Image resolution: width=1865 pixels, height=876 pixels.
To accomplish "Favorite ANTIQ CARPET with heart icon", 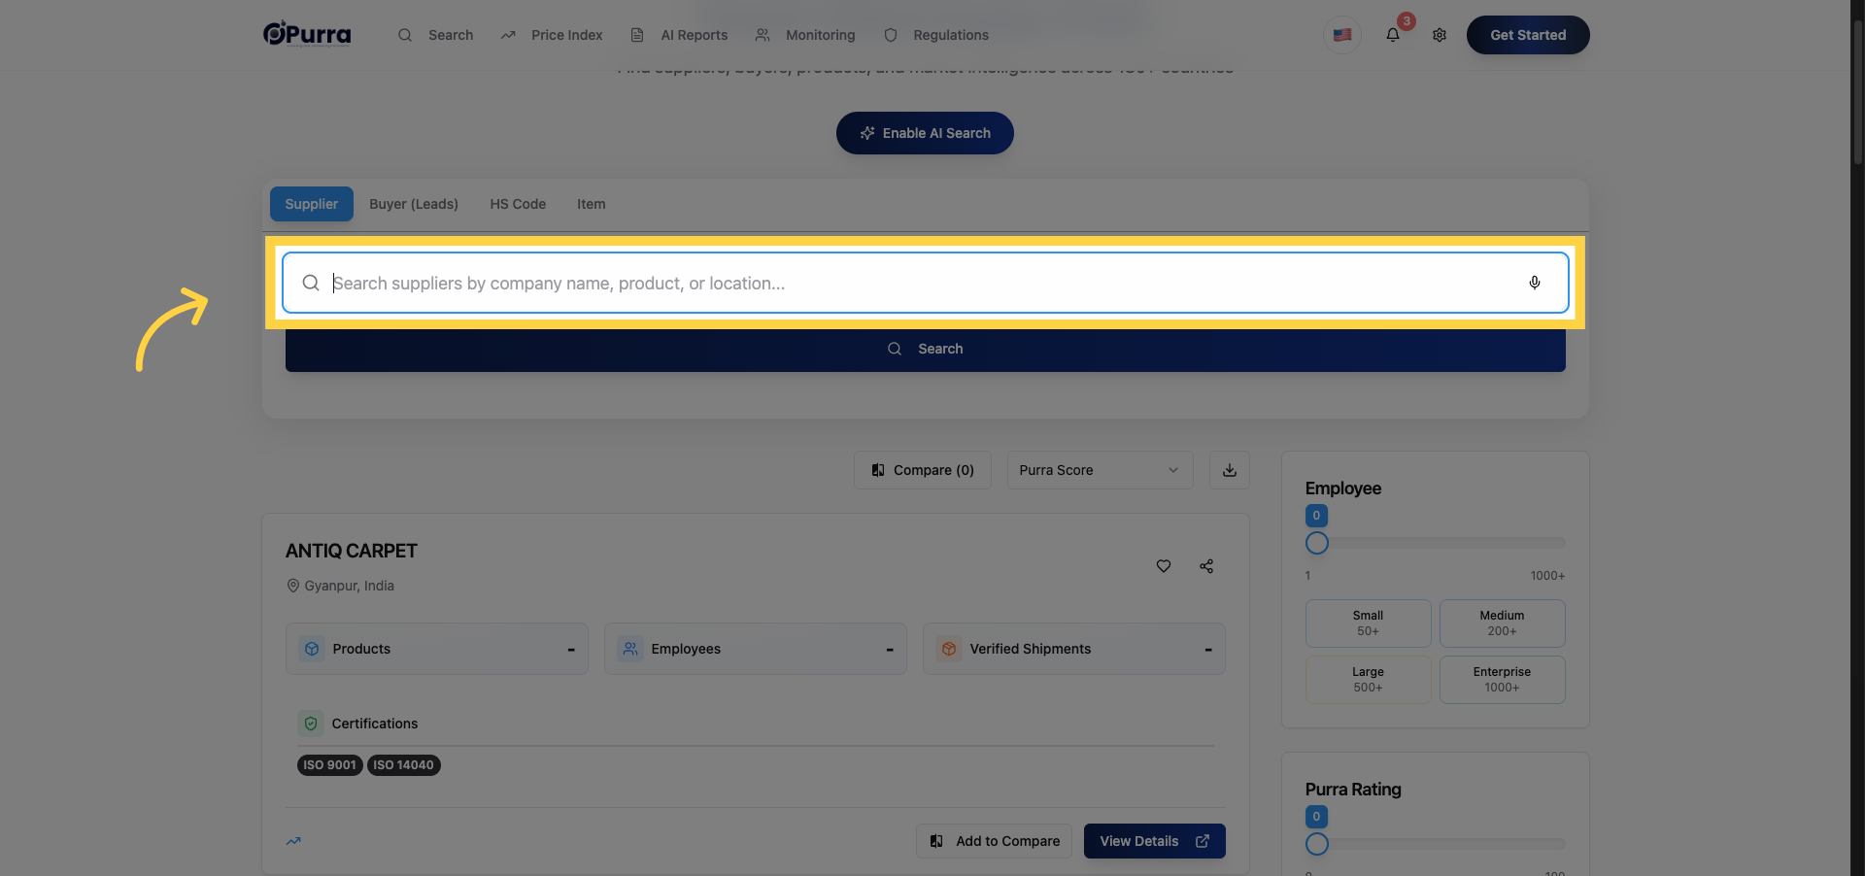I will pos(1164,566).
